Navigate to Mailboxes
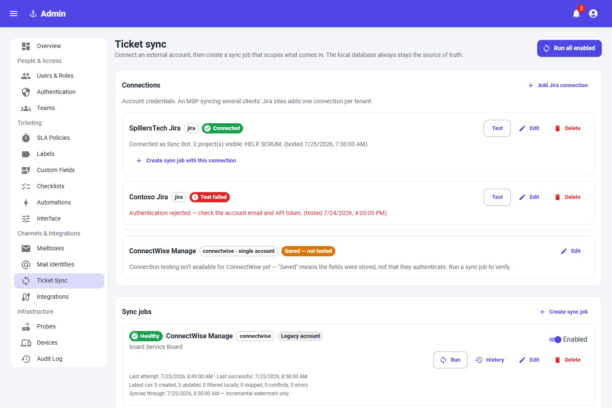 click(x=59, y=248)
